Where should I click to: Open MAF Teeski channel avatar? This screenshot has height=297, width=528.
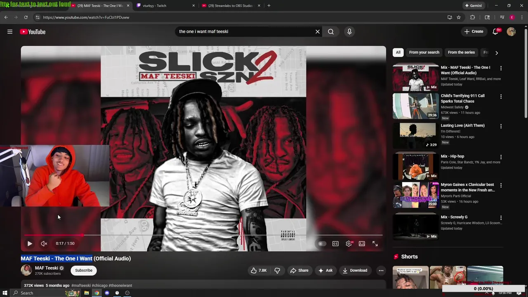coord(26,270)
